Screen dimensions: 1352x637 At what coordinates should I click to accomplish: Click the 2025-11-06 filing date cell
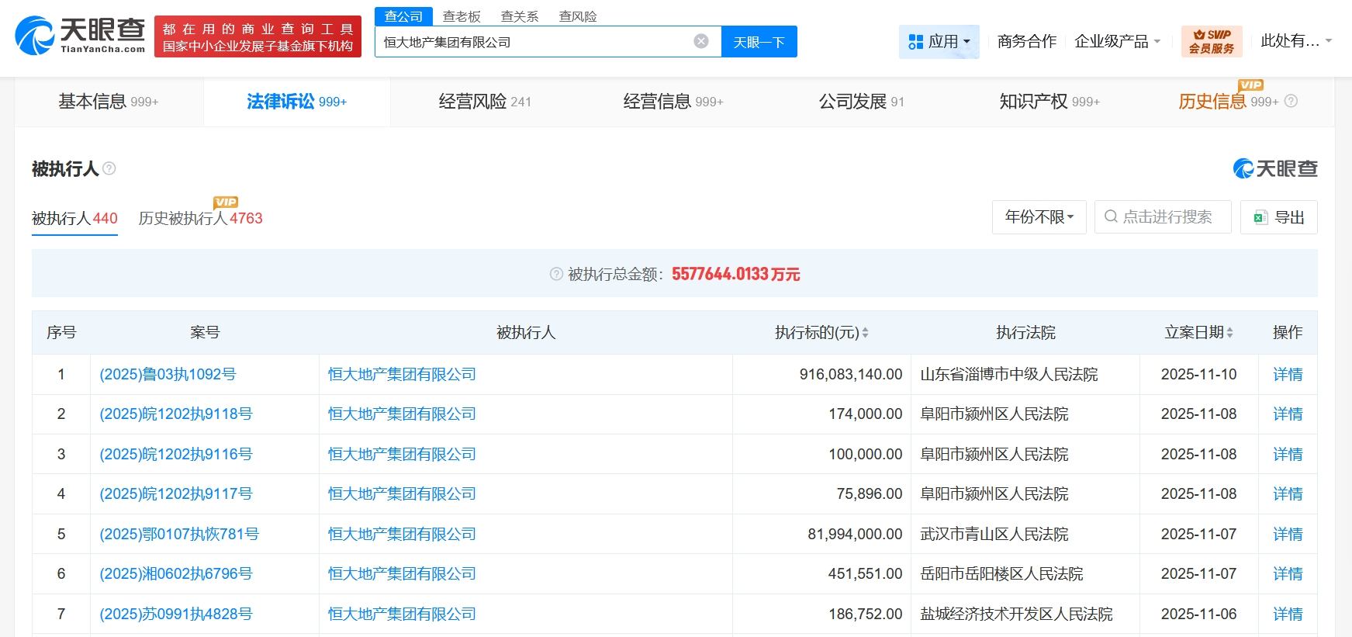1199,614
